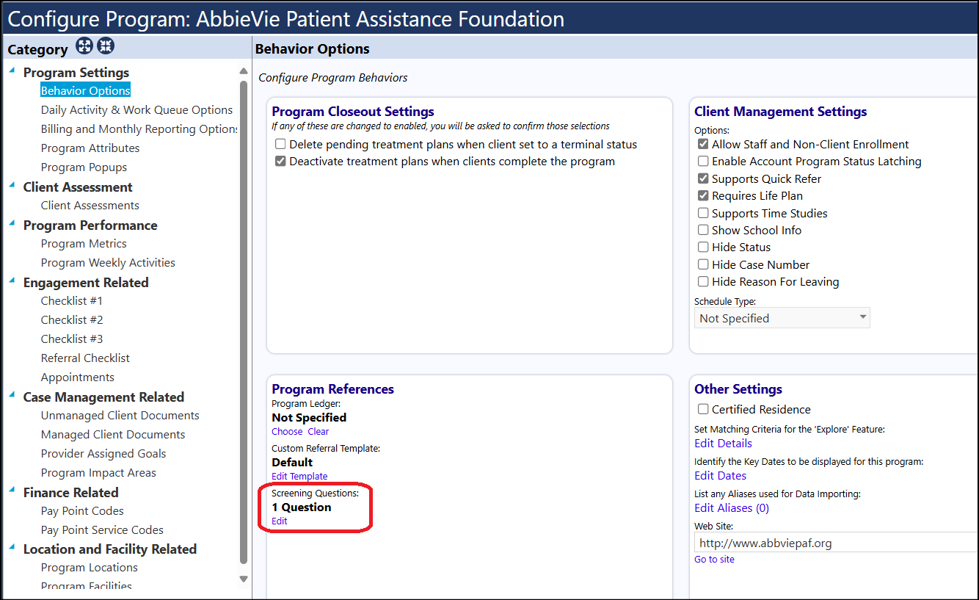Tick the Show School Info checkbox
The width and height of the screenshot is (979, 600).
coord(703,230)
